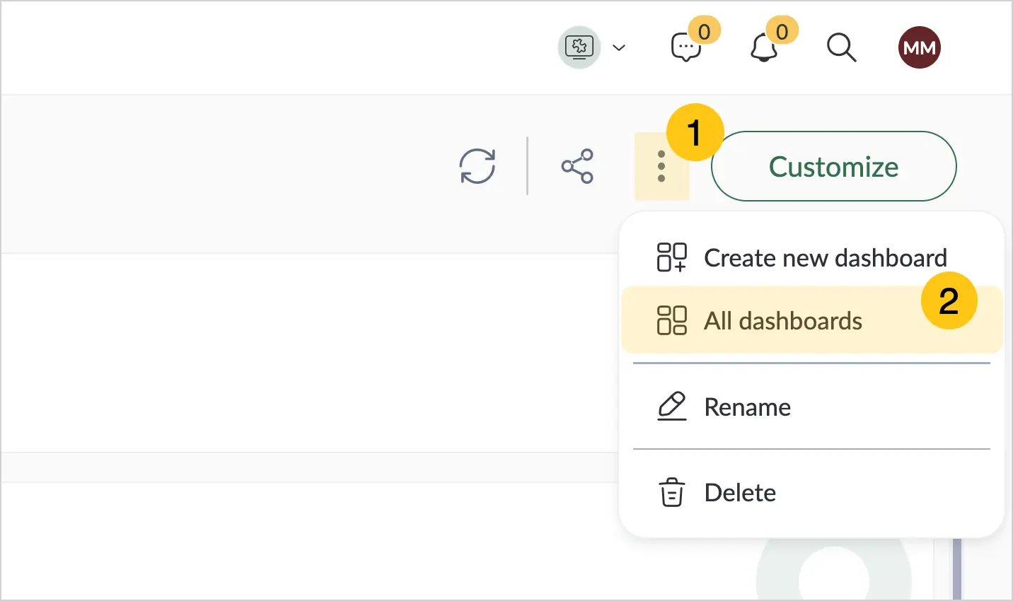Click the search magnifier icon
The image size is (1013, 601).
tap(841, 48)
